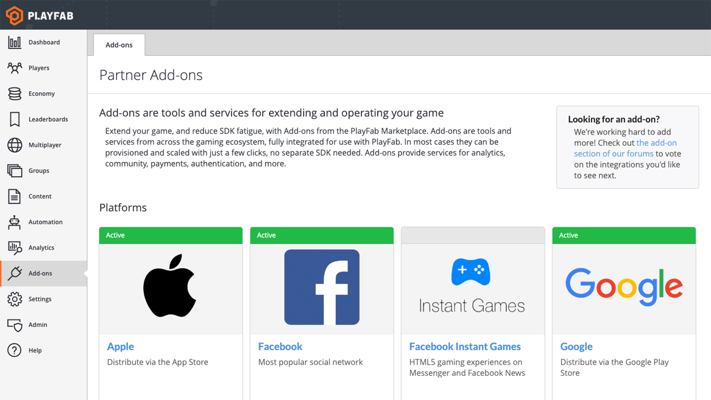Click 'Most popular social network' text
This screenshot has height=400, width=711.
pos(310,362)
